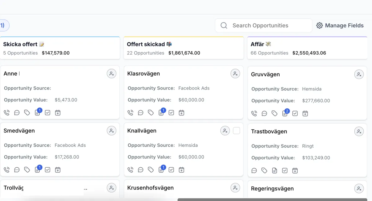372x201 pixels.
Task: Click tag icon on Trastbovägen card
Action: pos(264,170)
